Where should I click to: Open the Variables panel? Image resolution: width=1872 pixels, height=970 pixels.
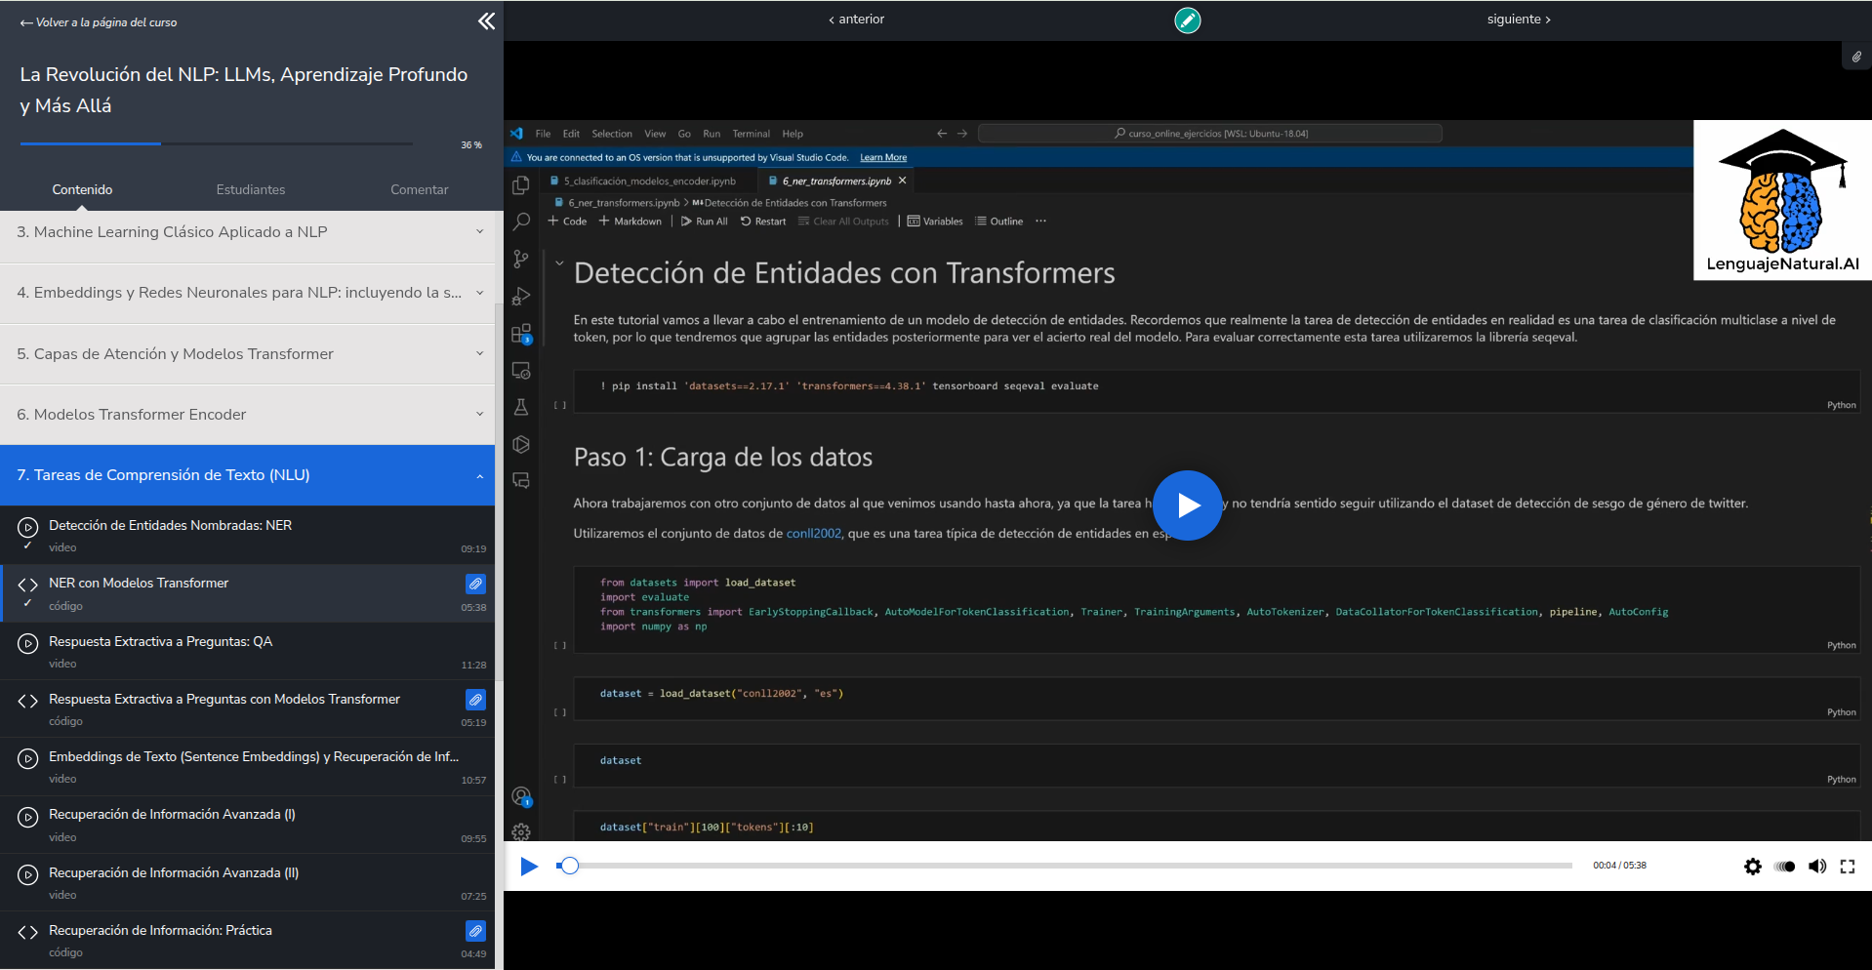click(x=935, y=222)
